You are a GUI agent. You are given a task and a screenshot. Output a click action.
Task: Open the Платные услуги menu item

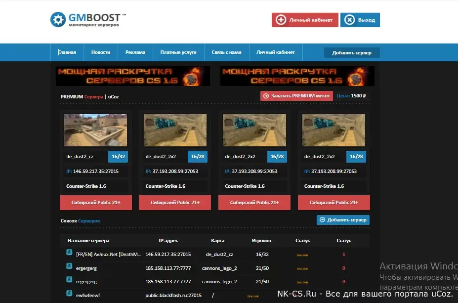pyautogui.click(x=178, y=52)
